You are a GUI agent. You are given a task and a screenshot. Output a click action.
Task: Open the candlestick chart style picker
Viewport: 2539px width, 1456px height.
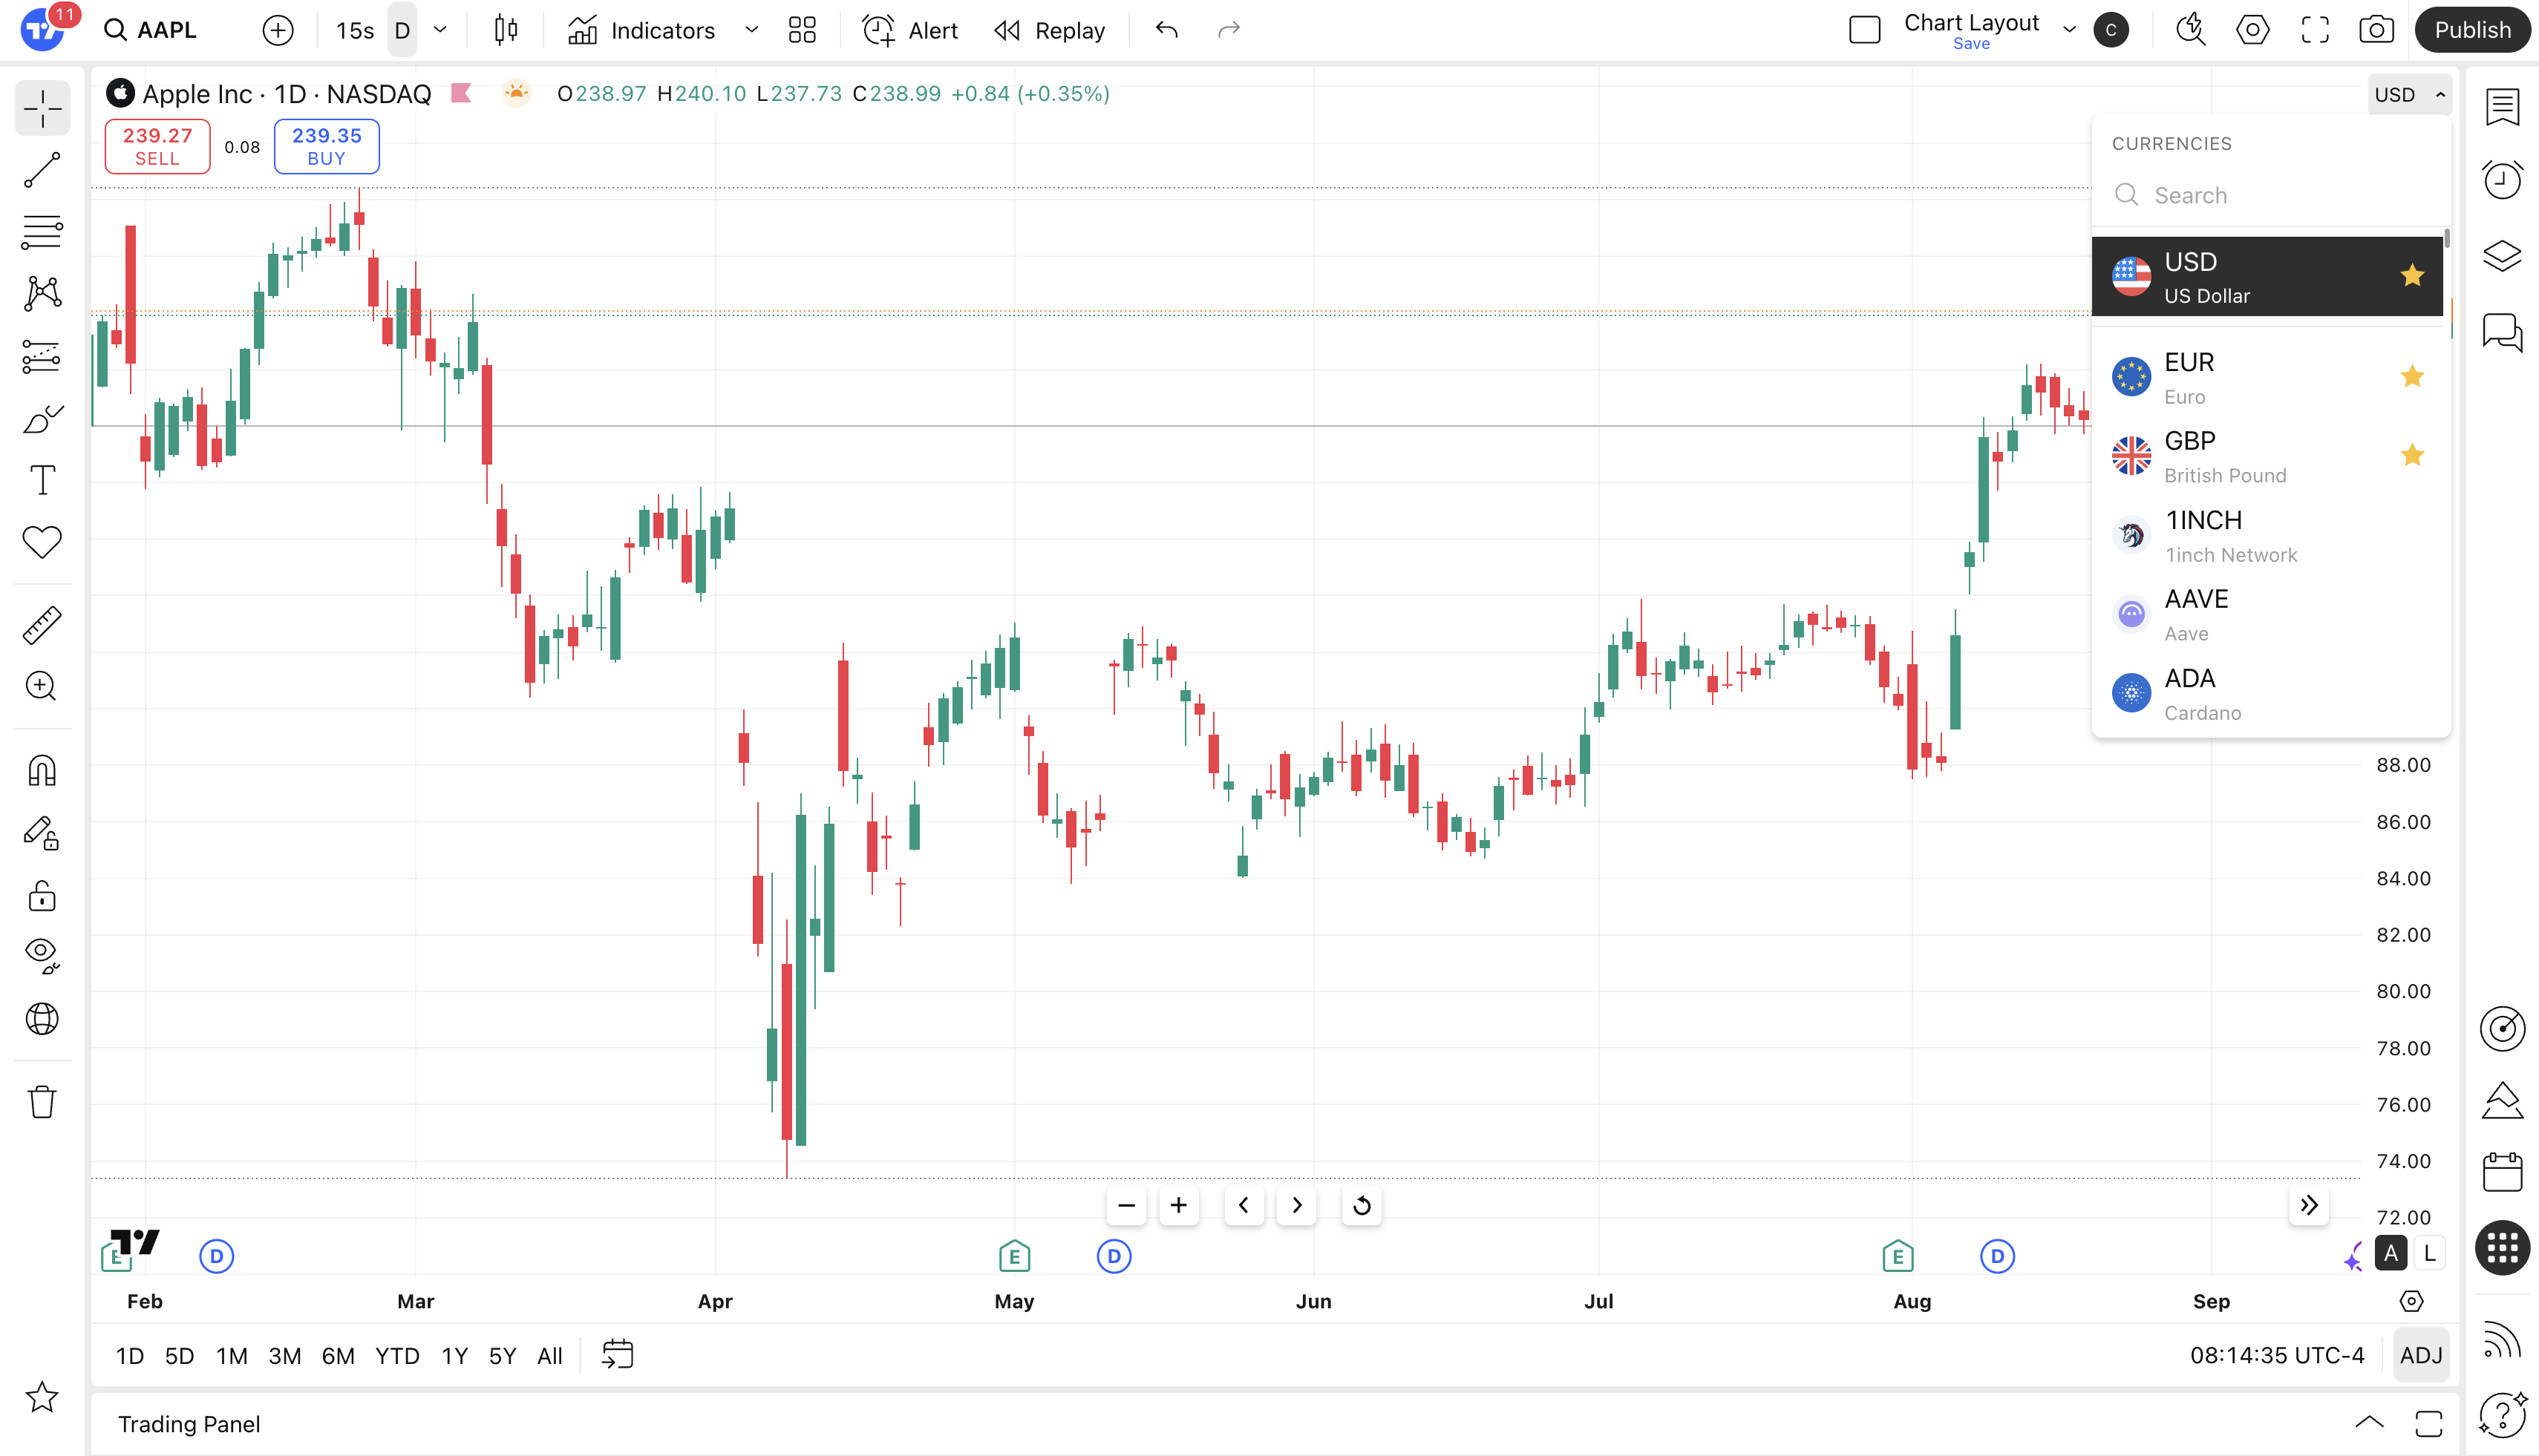[506, 30]
